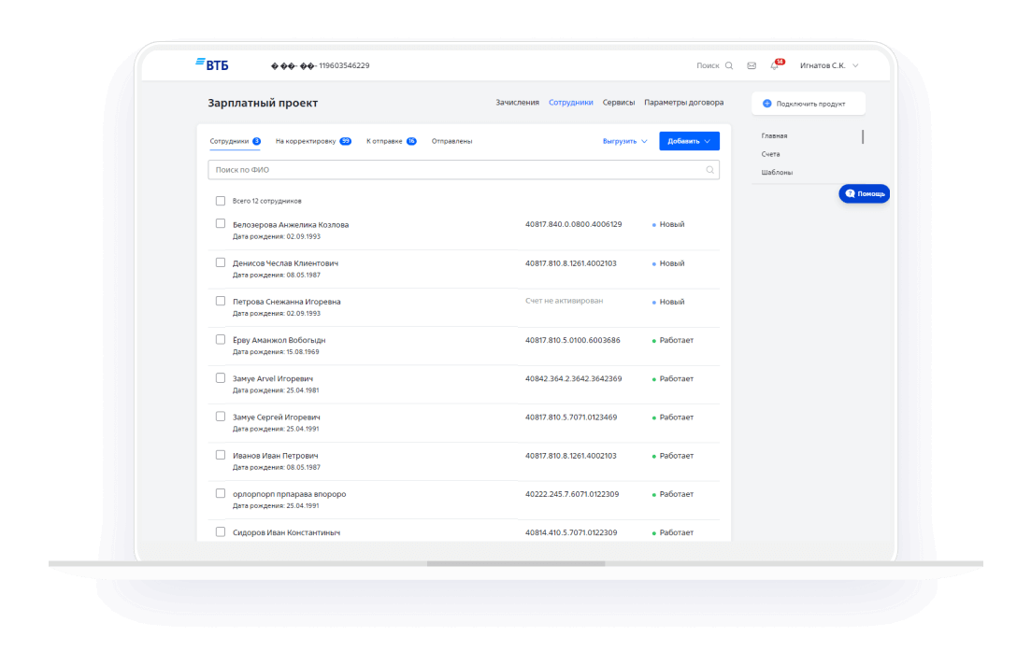Toggle checkbox for Петрова Снежанна Игоревна

(221, 301)
